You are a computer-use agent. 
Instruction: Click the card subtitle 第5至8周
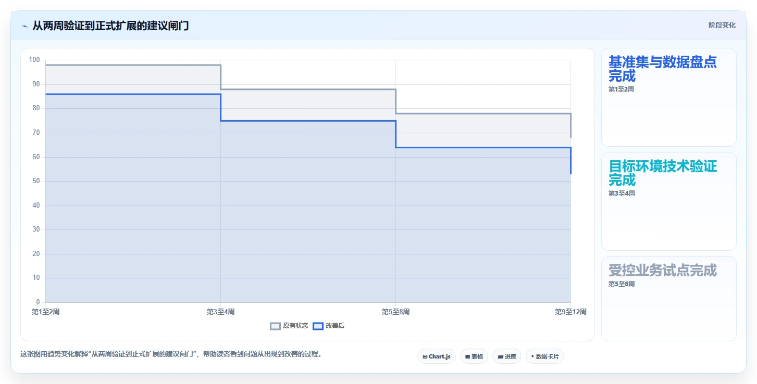click(622, 284)
